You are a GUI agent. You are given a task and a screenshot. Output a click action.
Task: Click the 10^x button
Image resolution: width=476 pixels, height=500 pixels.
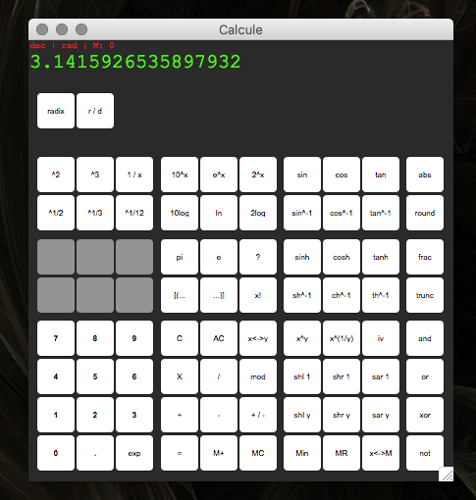point(180,175)
